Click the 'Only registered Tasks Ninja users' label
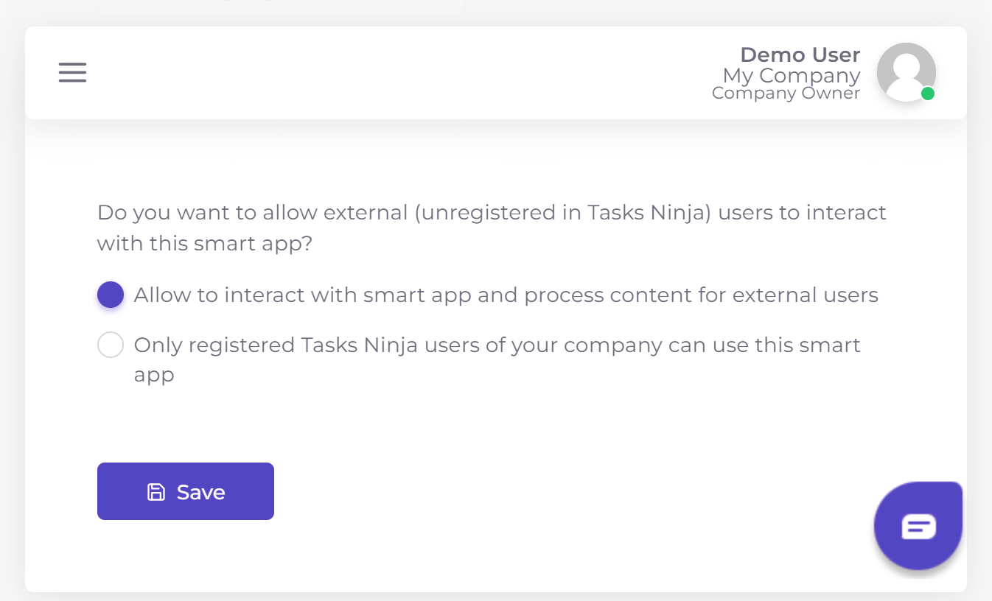992x601 pixels. click(x=497, y=345)
